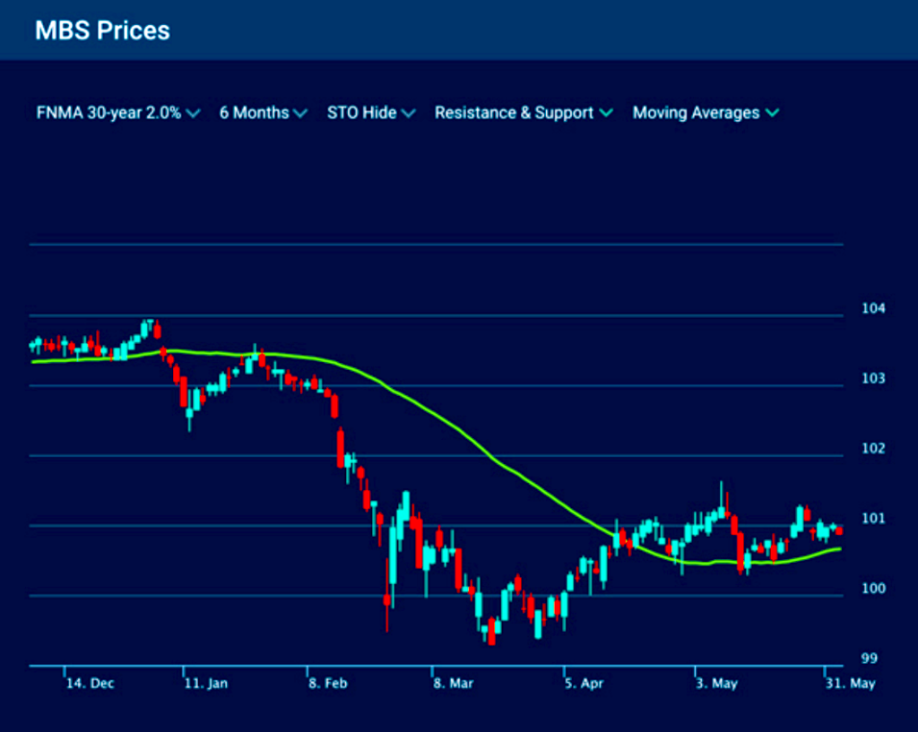
Task: Select the 31. May date axis label
Action: click(850, 684)
